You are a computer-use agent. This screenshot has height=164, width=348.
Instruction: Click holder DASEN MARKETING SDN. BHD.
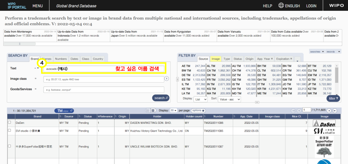pyautogui.click(x=151, y=123)
